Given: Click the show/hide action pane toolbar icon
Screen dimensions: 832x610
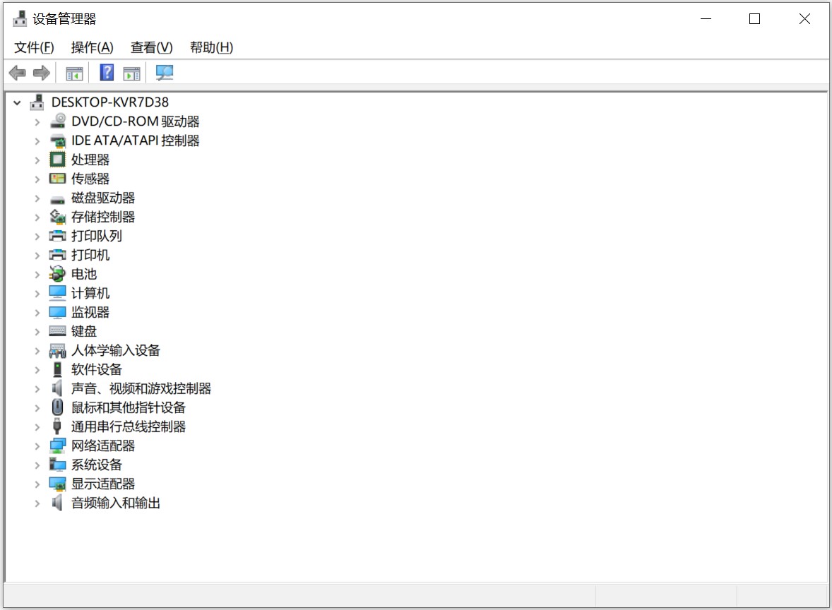Looking at the screenshot, I should coord(131,73).
